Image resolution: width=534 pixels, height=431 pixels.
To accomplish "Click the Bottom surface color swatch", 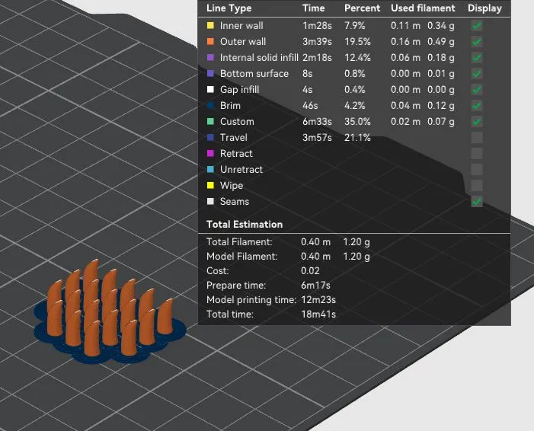I will coord(210,74).
